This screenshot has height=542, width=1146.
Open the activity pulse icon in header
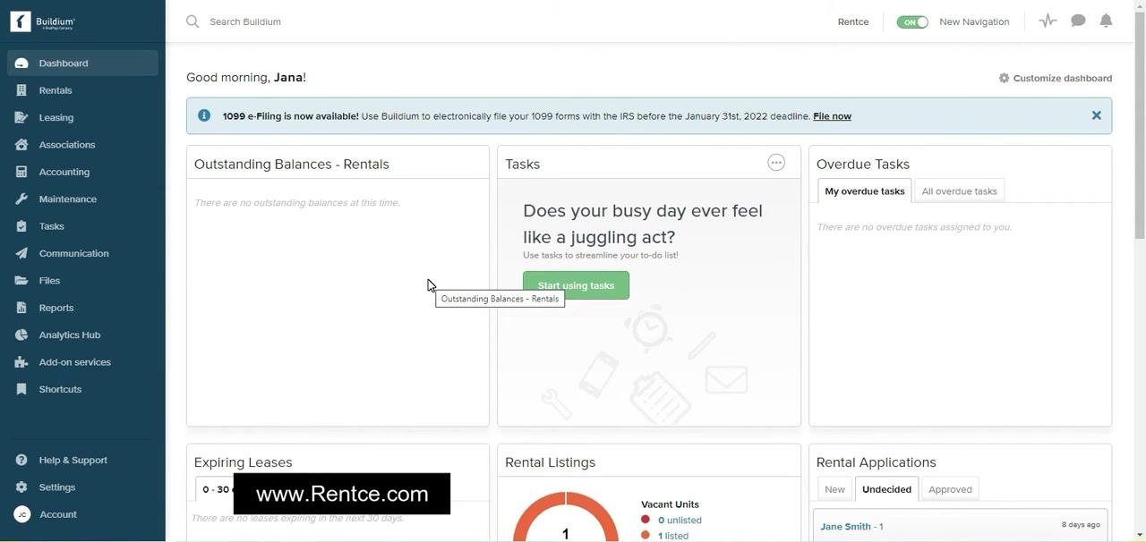1048,21
